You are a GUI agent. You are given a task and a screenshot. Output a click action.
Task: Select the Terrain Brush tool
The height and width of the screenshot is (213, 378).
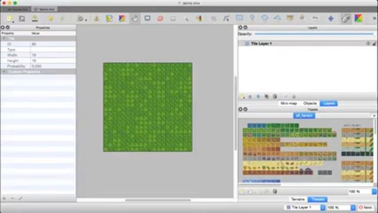pos(109,18)
